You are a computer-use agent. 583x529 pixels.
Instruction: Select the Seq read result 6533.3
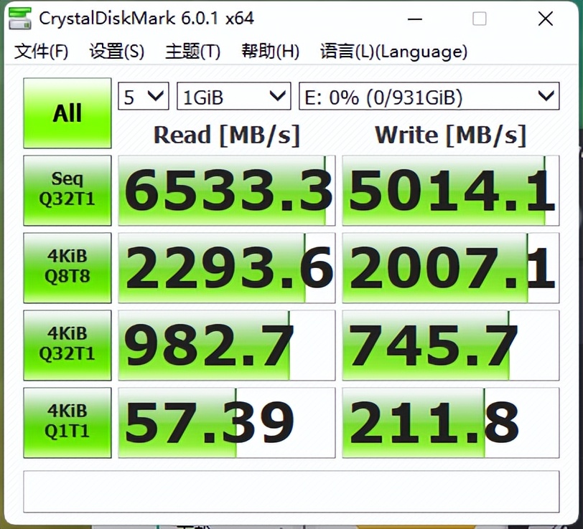coord(227,190)
